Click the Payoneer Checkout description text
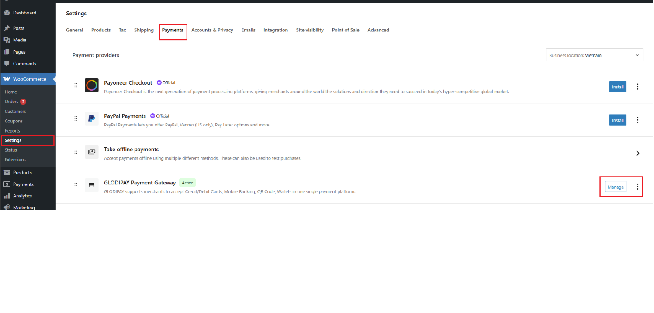 (306, 92)
